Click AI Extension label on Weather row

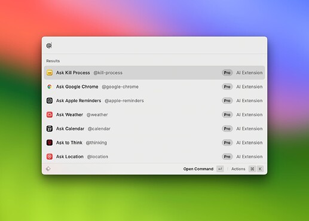[249, 115]
